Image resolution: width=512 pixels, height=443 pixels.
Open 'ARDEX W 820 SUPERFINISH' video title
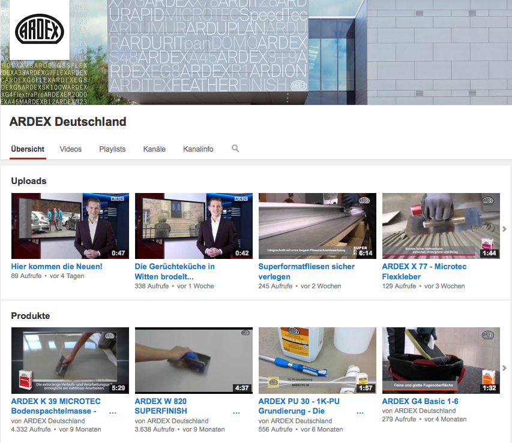161,406
